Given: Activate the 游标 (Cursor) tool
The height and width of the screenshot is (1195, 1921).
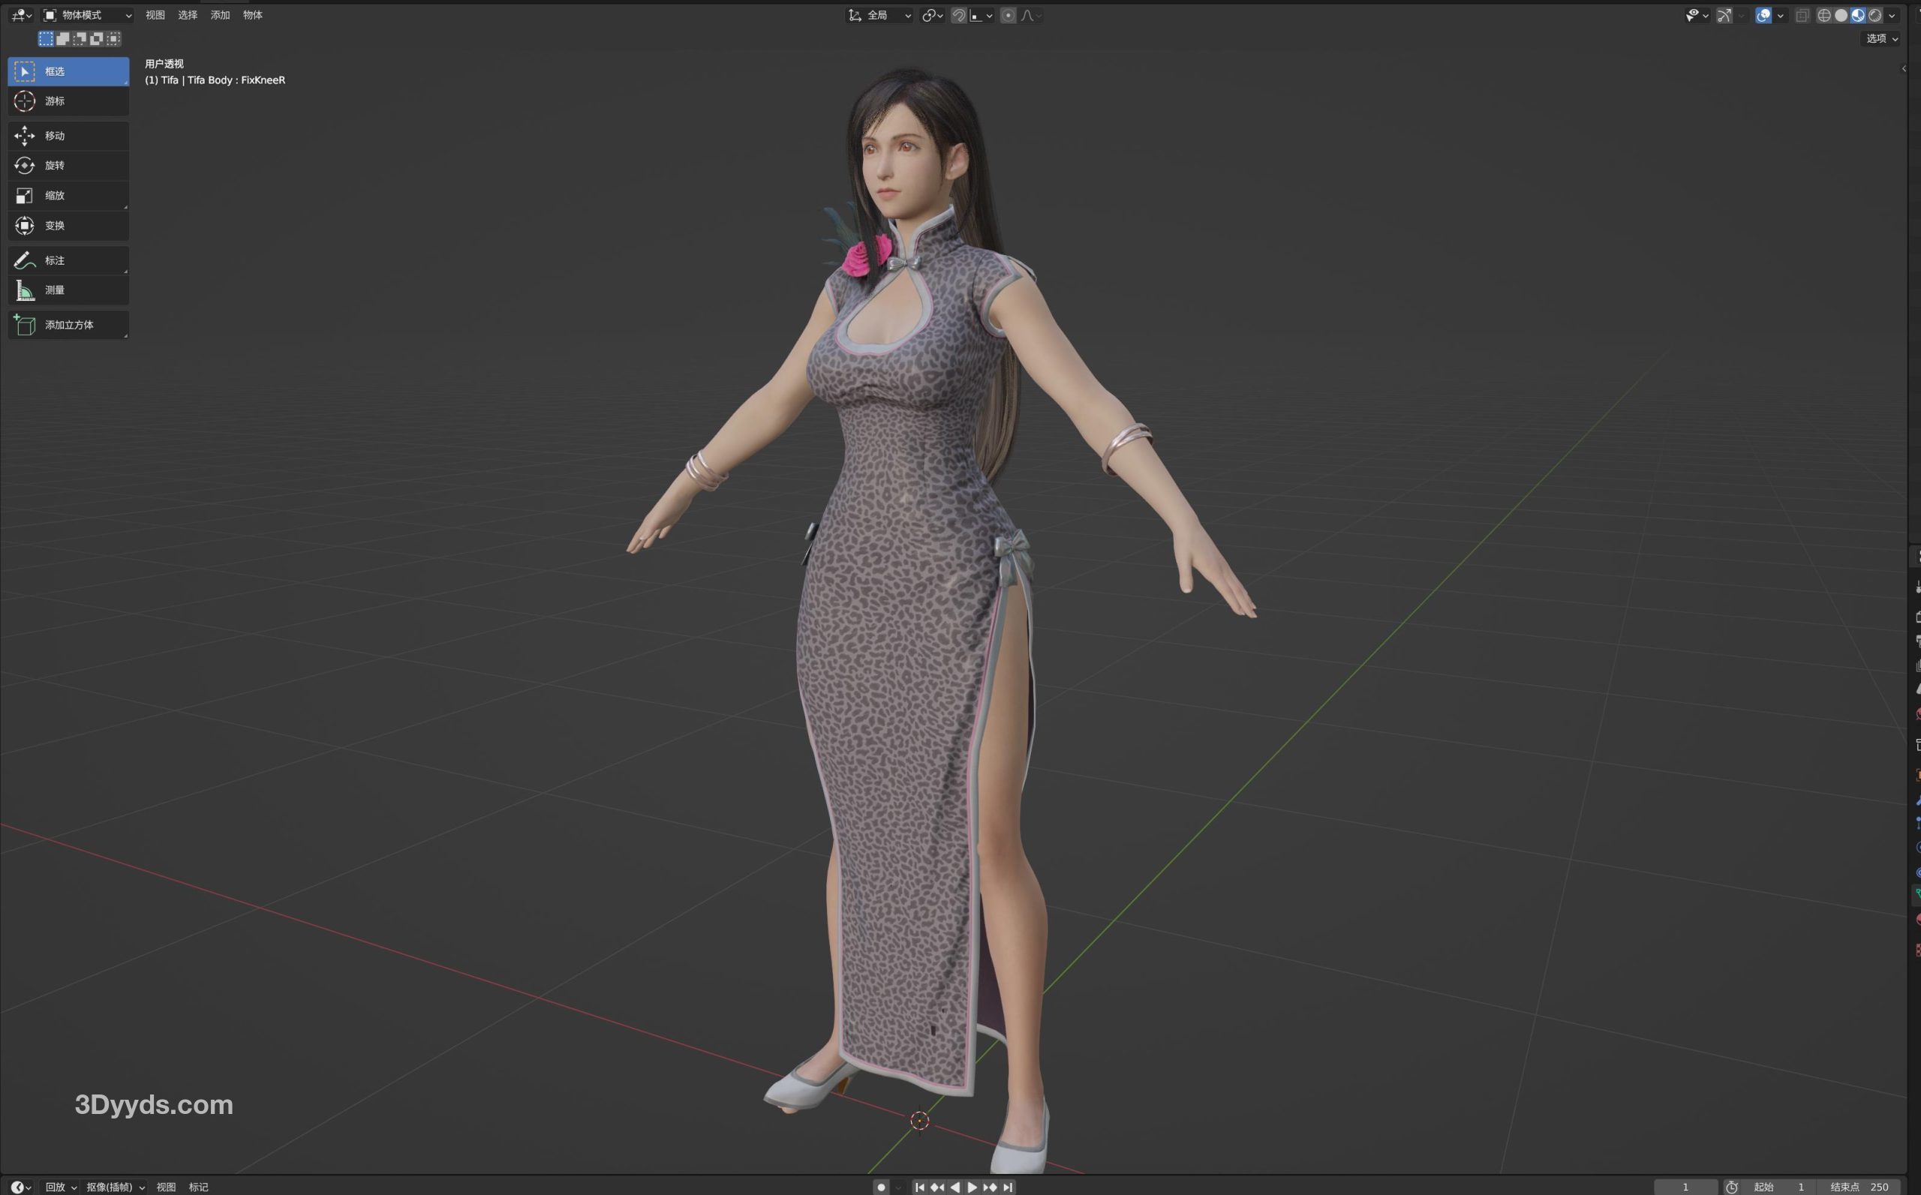Looking at the screenshot, I should click(x=68, y=101).
